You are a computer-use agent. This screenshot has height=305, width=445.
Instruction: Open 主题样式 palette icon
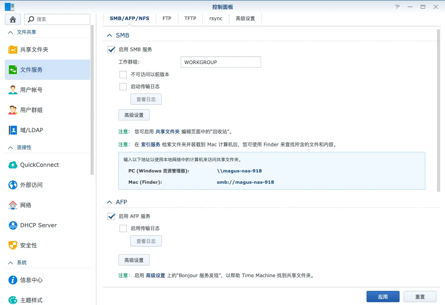pyautogui.click(x=13, y=300)
